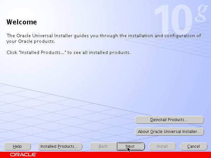Click the white ORACLE logo in footer
This screenshot has height=158, width=211.
tap(23, 155)
